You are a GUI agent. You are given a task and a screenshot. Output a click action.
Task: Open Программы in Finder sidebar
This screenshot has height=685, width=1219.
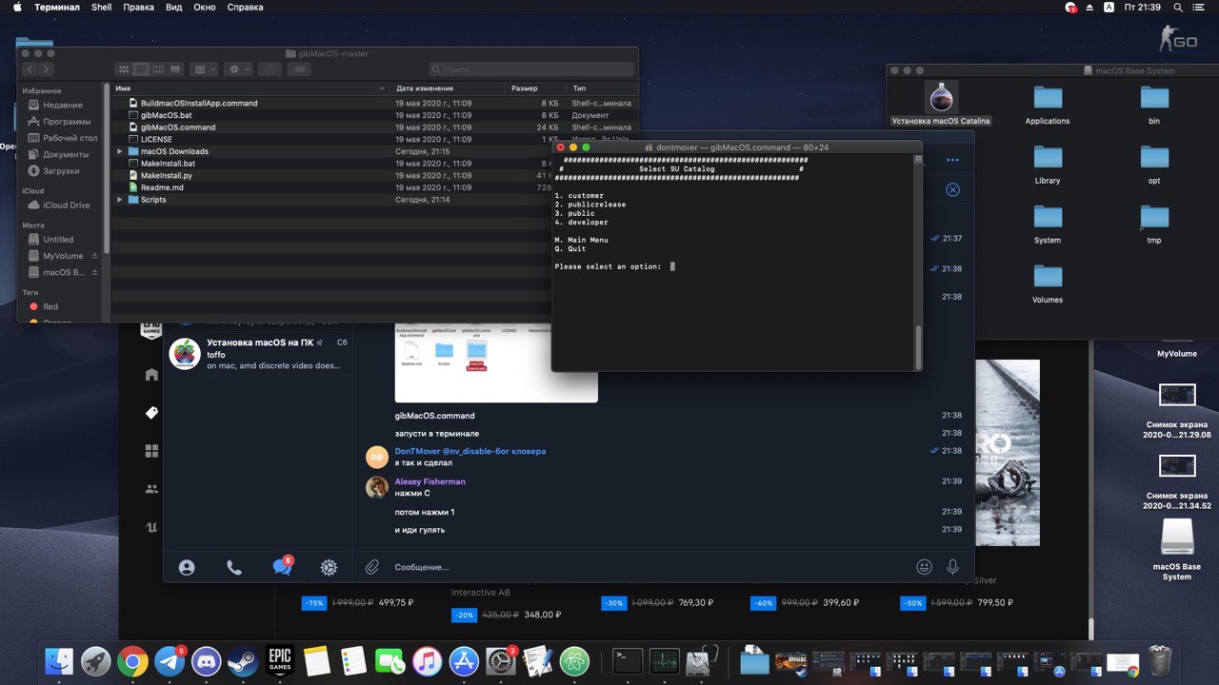pos(67,122)
